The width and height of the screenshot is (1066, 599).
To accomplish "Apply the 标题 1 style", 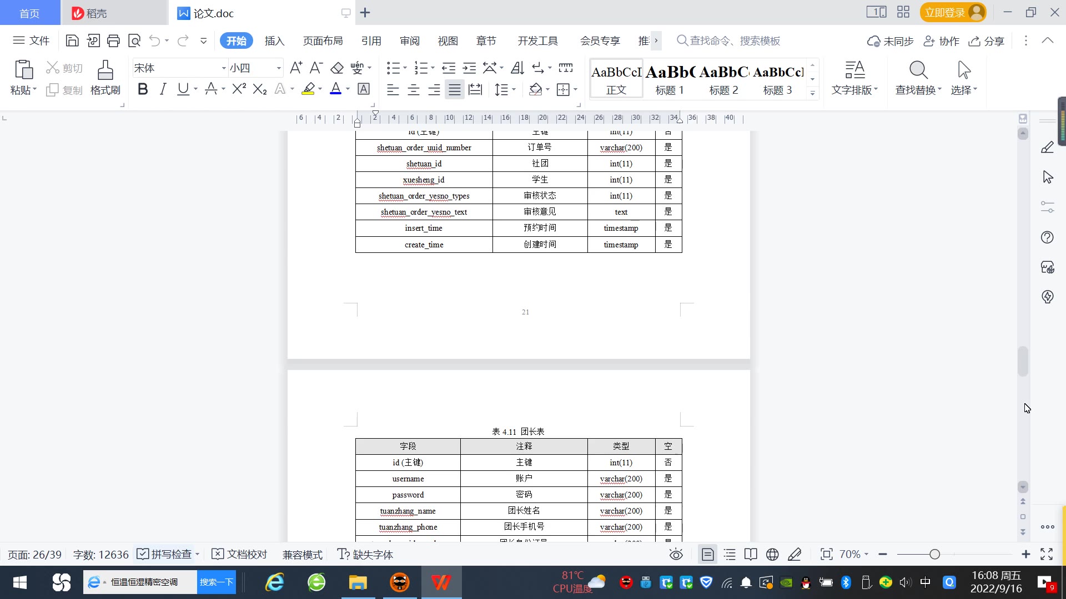I will point(670,79).
